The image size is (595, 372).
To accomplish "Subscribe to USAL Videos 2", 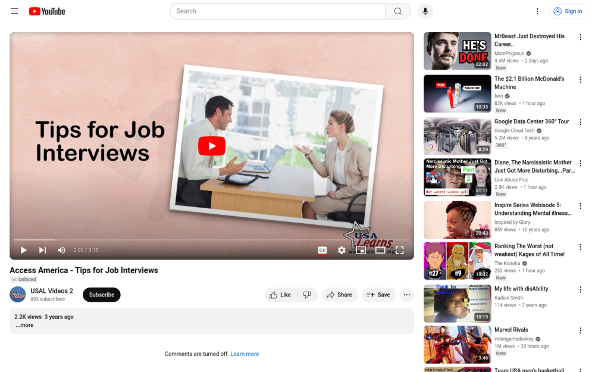I will 102,295.
